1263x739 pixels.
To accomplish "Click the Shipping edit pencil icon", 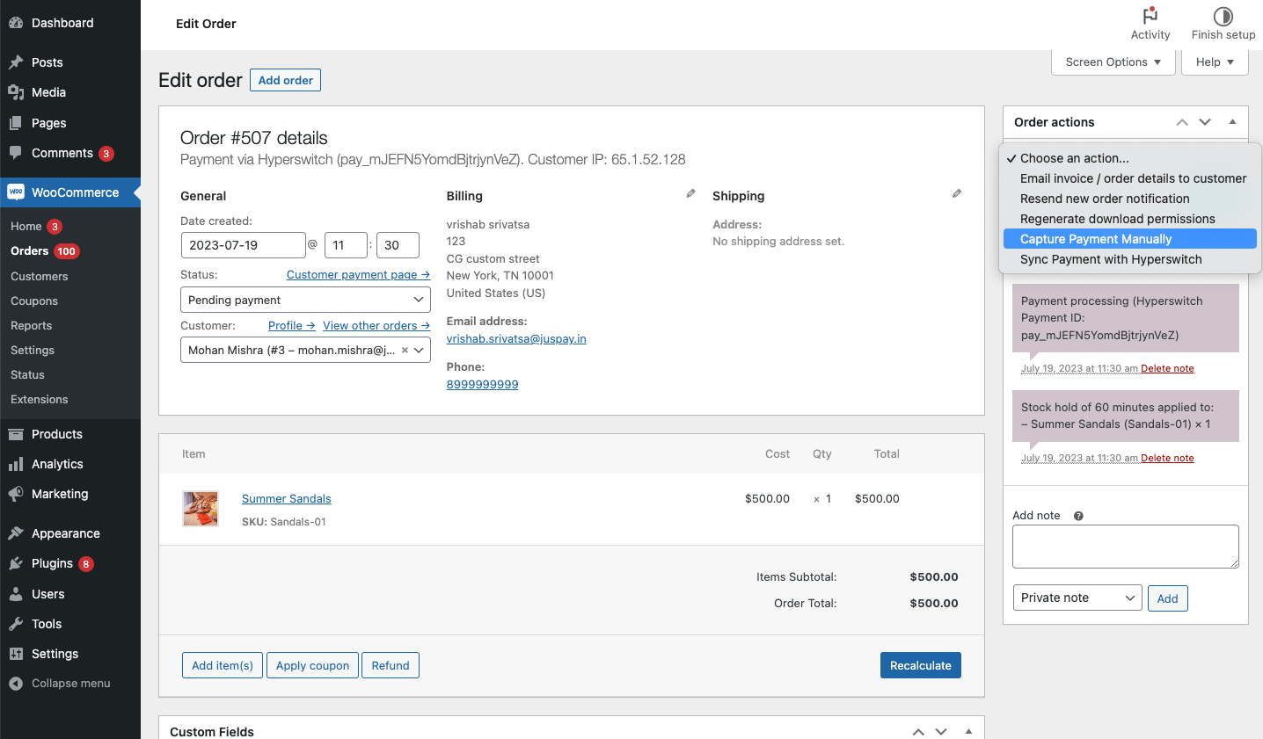I will tap(956, 193).
